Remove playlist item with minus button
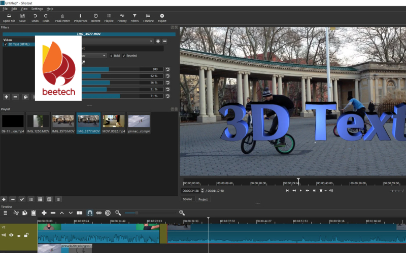This screenshot has width=406, height=253. coord(13,199)
